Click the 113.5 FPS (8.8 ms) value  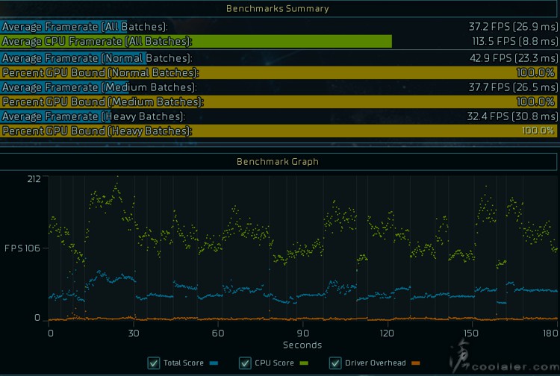pyautogui.click(x=514, y=41)
